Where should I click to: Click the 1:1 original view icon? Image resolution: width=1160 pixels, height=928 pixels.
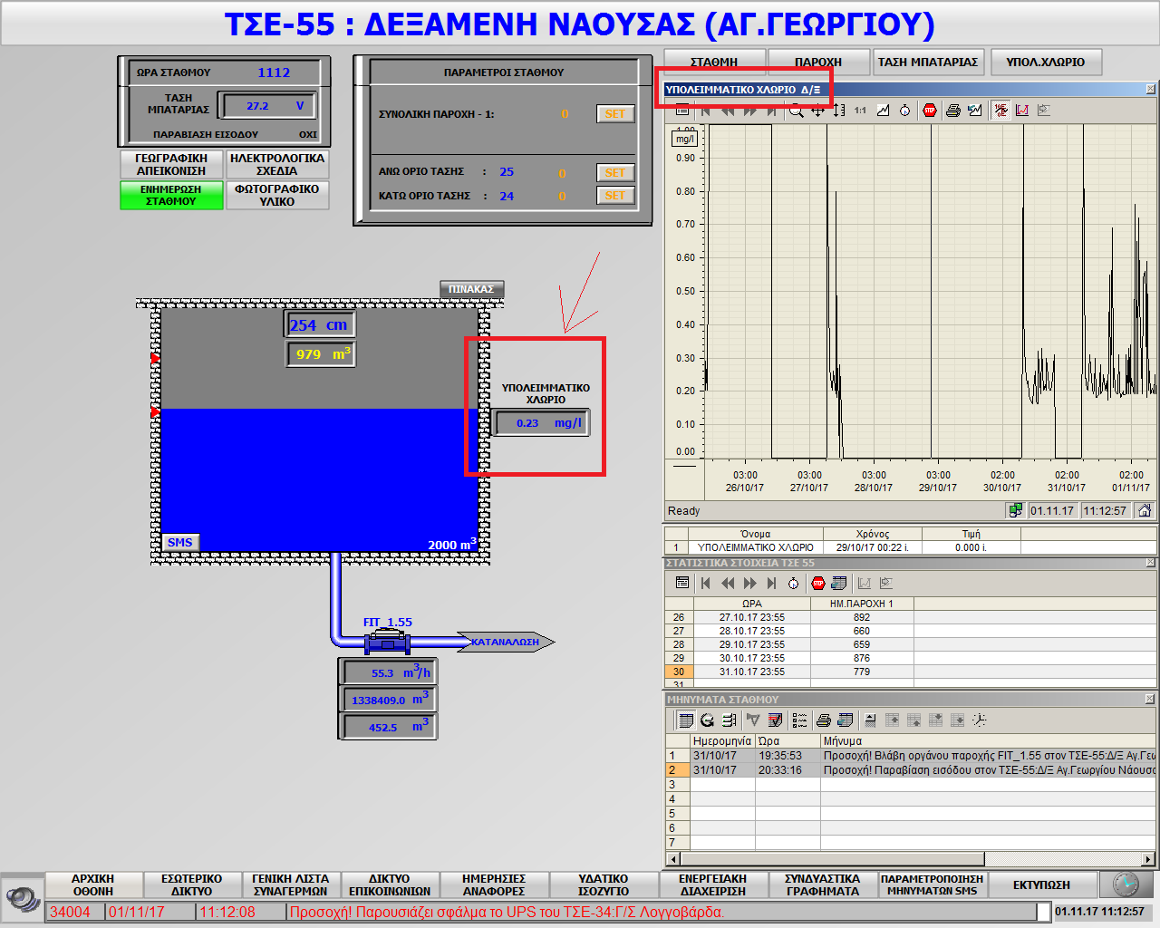tap(860, 111)
